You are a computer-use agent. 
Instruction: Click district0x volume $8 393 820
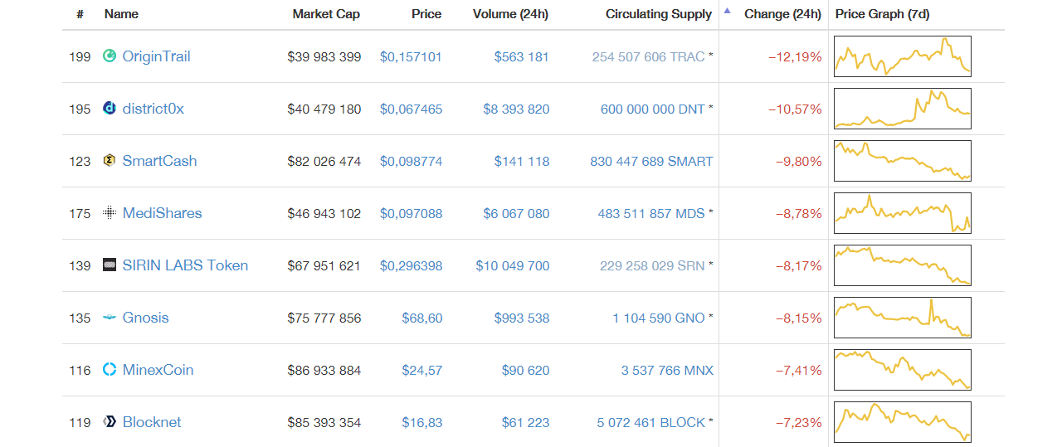click(516, 109)
